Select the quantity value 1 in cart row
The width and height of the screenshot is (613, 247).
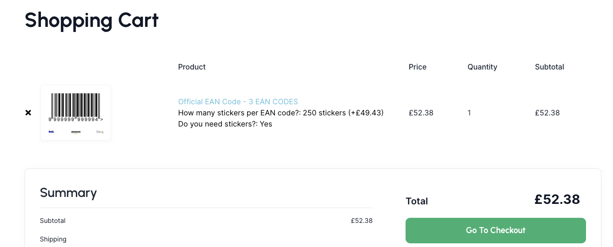coord(469,113)
